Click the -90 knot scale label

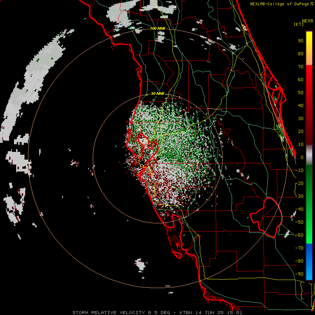[x=299, y=274]
